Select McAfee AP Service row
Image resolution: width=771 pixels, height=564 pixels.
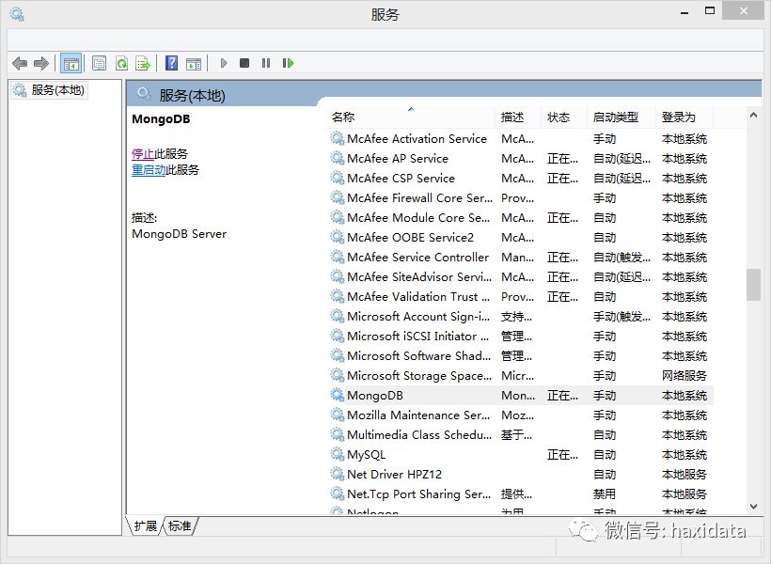point(520,158)
